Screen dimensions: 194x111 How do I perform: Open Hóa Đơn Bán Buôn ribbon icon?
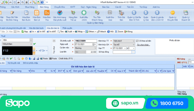point(26,16)
